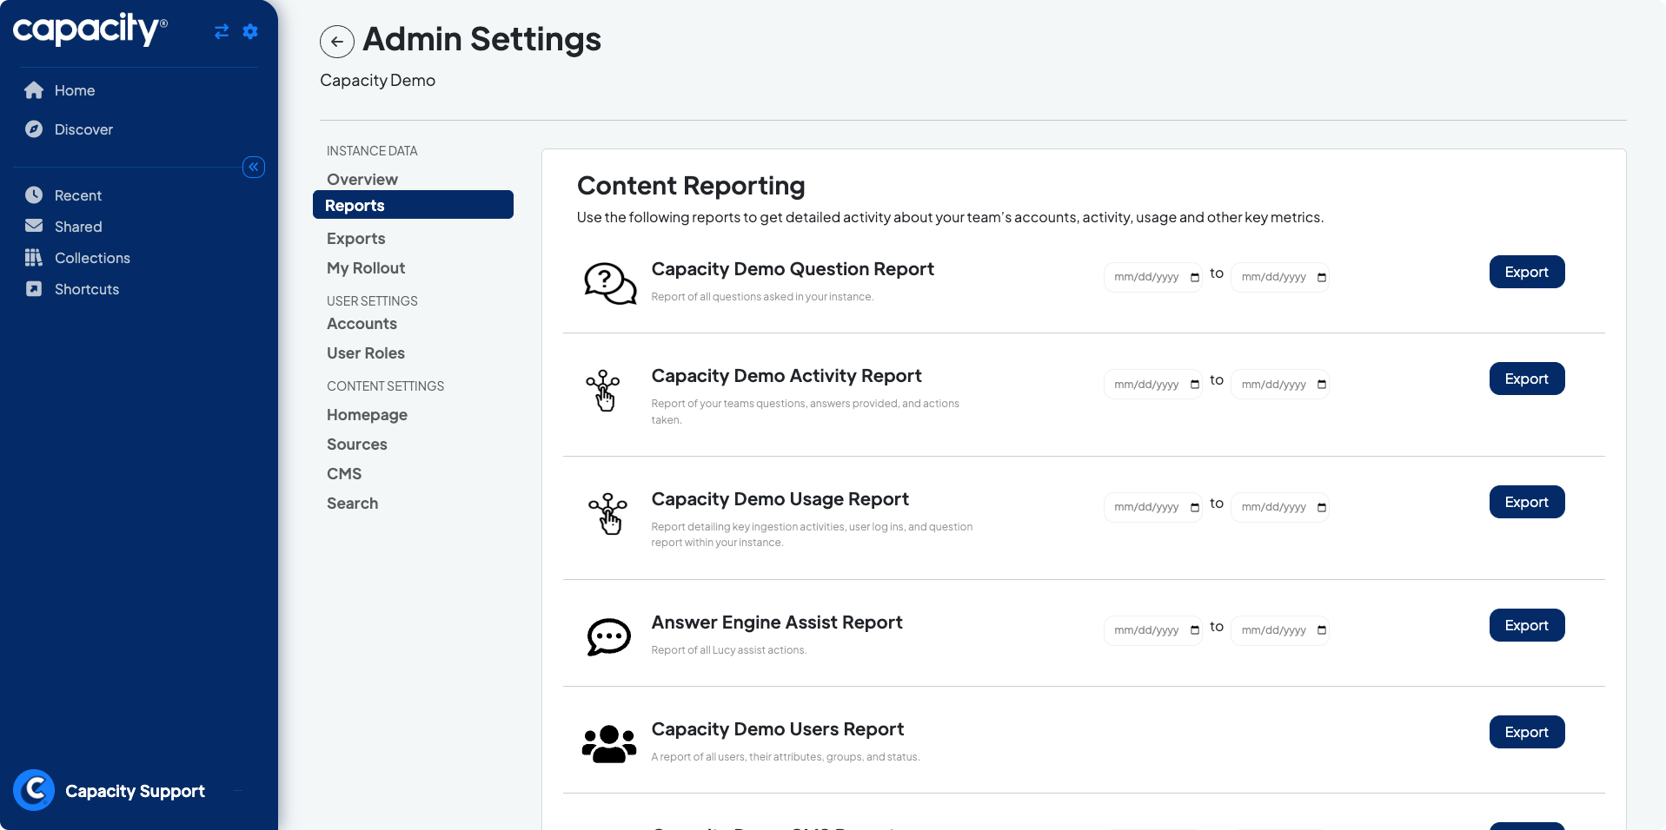Viewport: 1666px width, 830px height.
Task: Click the back arrow beside Admin Settings
Action: (336, 42)
